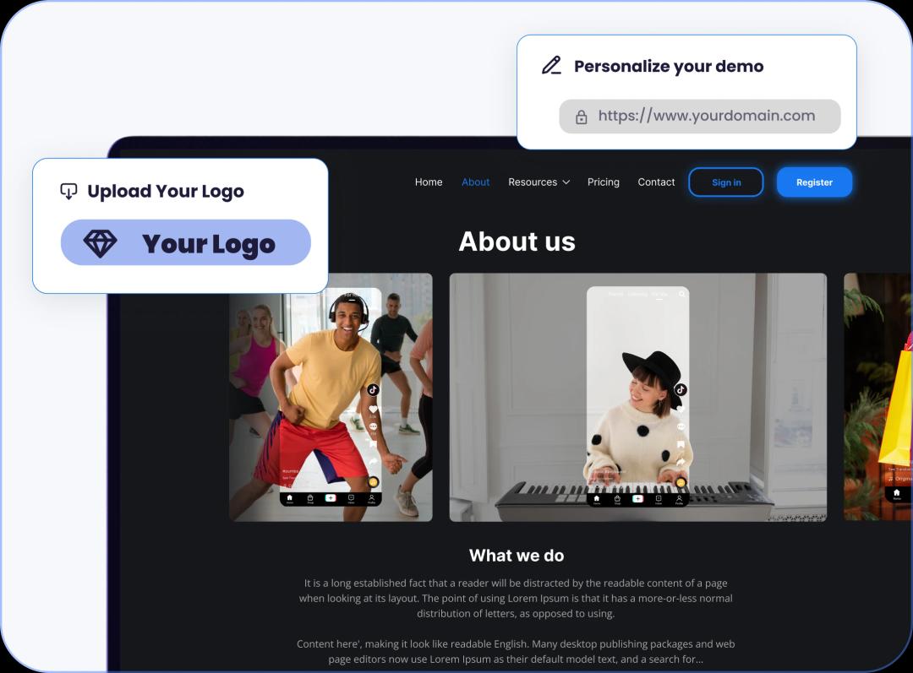Open the Pricing menu item
Screen dimensions: 913x673
(x=603, y=182)
